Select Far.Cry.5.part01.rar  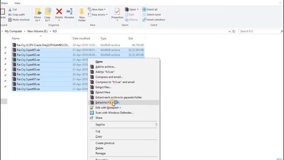78,50
